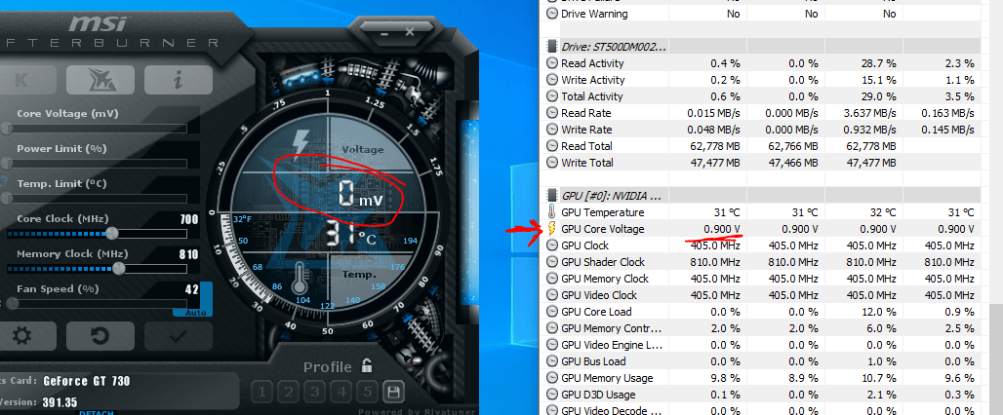Click the Temp. Limit slider track
1003x415 pixels.
(x=96, y=199)
